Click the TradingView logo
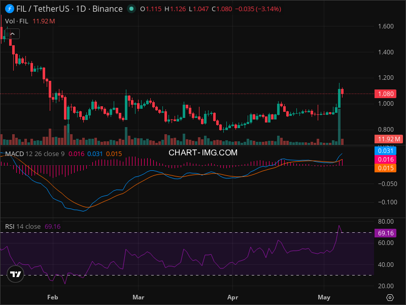The height and width of the screenshot is (305, 406). tap(16, 274)
